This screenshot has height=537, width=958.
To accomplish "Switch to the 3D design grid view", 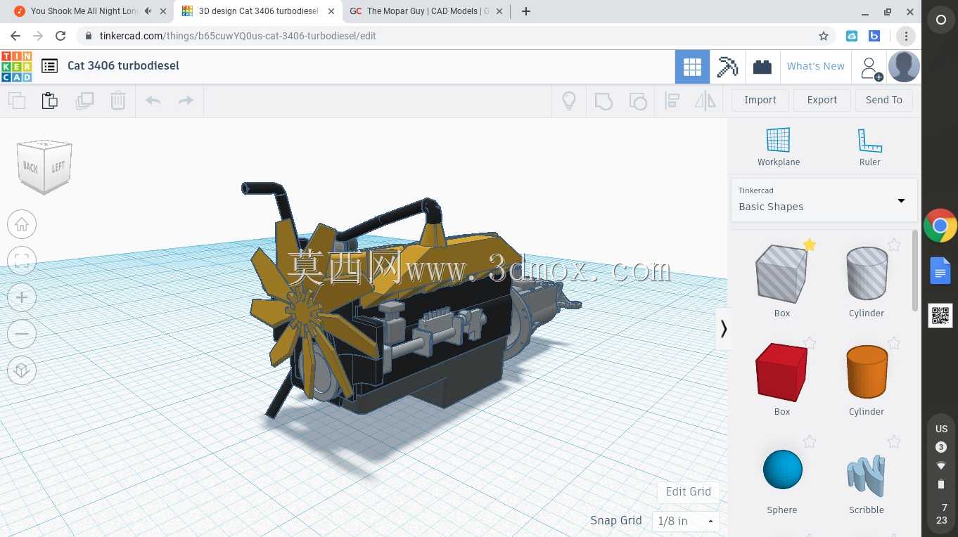I will [692, 67].
